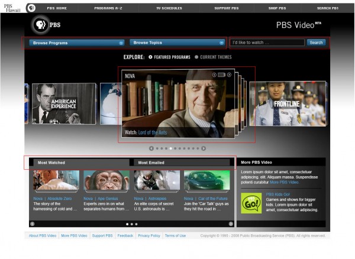Click the carousel left arrow below featured programs

151,148
